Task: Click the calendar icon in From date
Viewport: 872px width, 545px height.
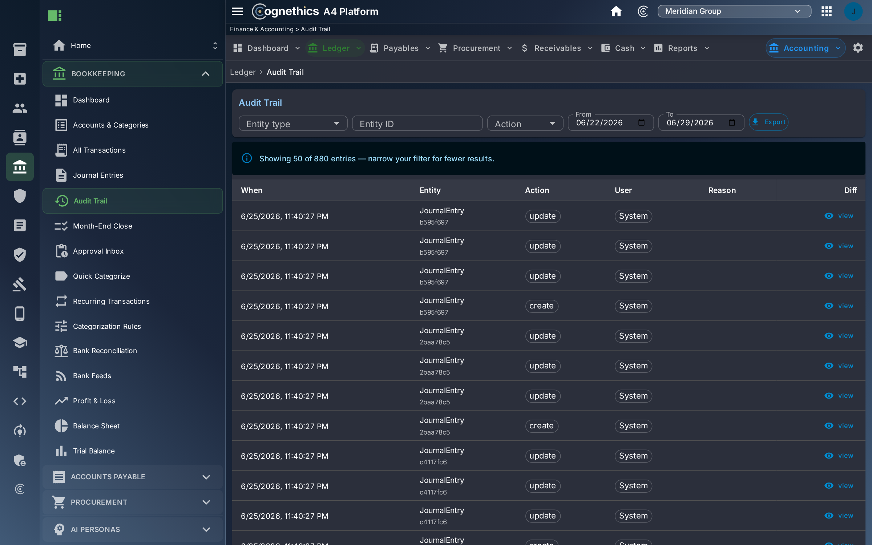Action: coord(642,122)
